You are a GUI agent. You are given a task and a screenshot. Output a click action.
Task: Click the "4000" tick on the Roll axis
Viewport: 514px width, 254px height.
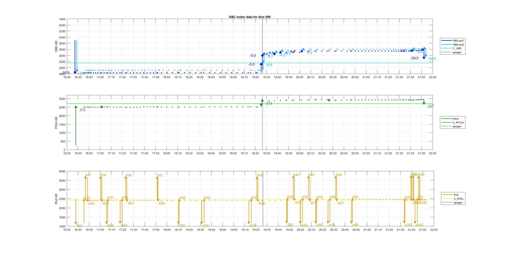click(62, 172)
